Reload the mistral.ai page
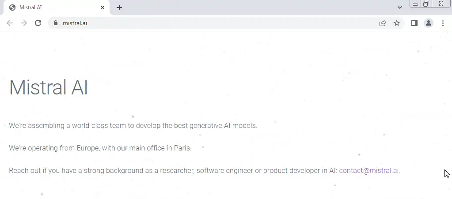Image resolution: width=452 pixels, height=199 pixels. [38, 23]
